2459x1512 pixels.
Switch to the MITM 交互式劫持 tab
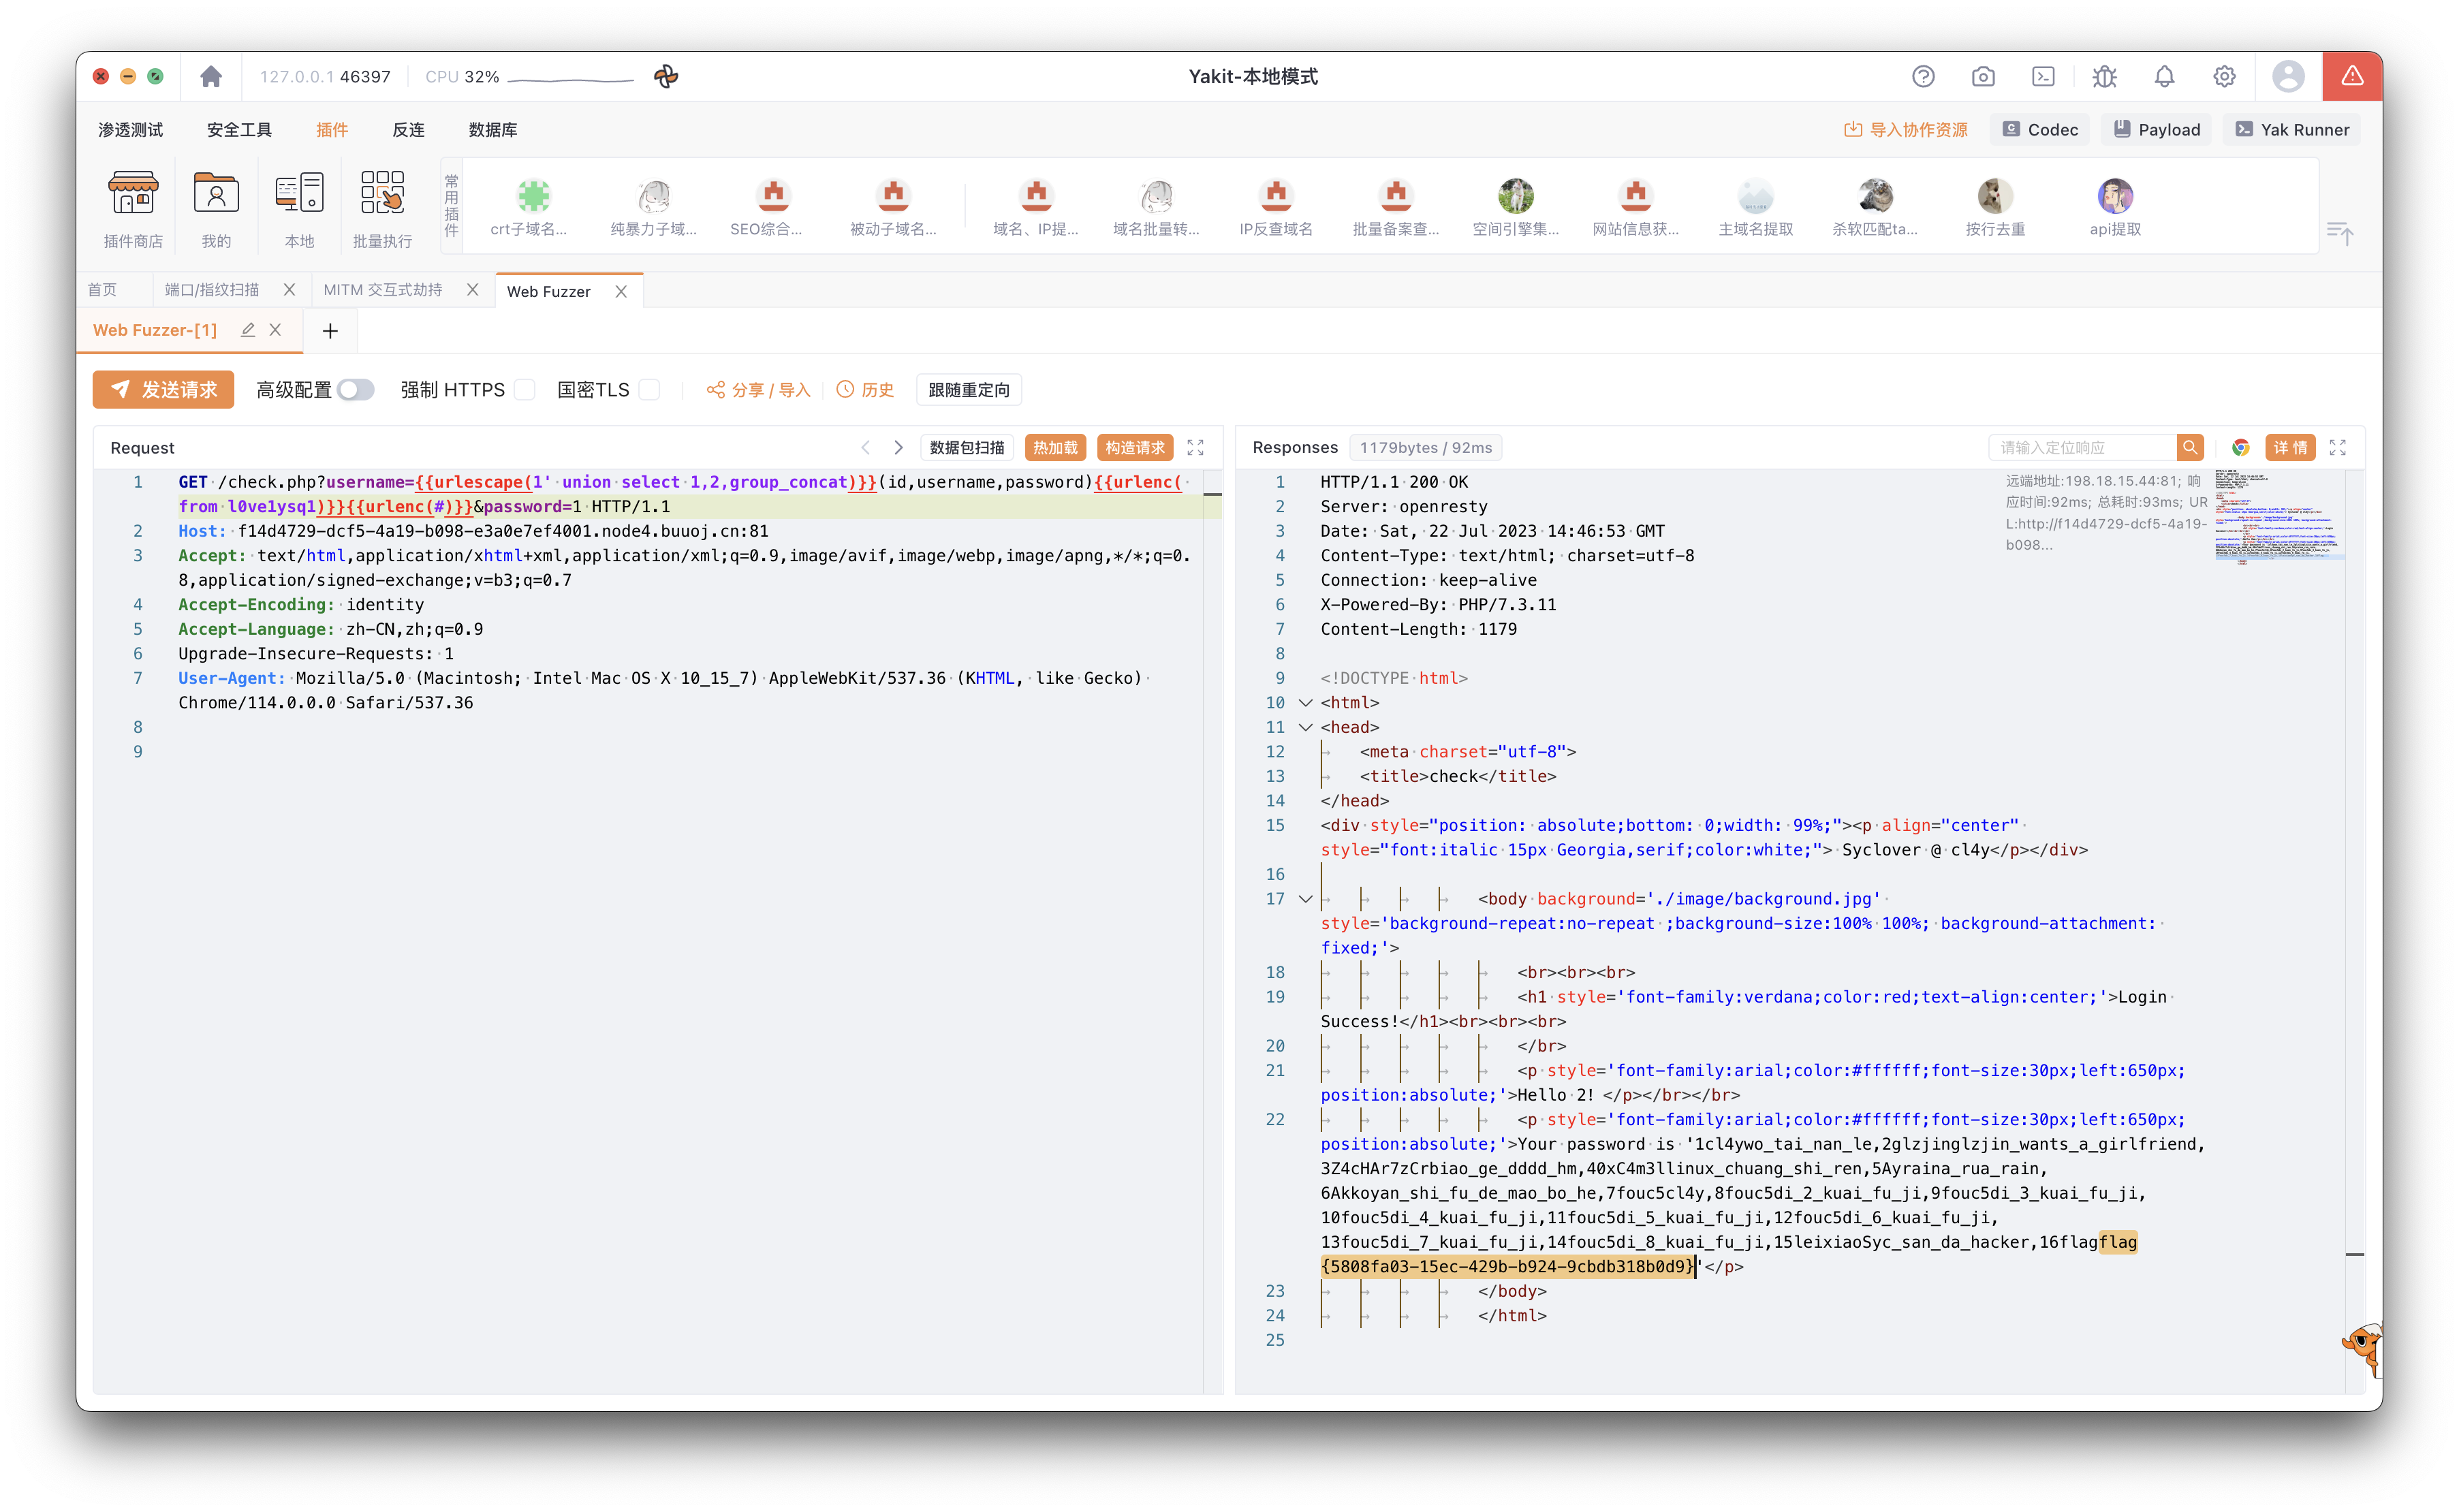[x=382, y=290]
